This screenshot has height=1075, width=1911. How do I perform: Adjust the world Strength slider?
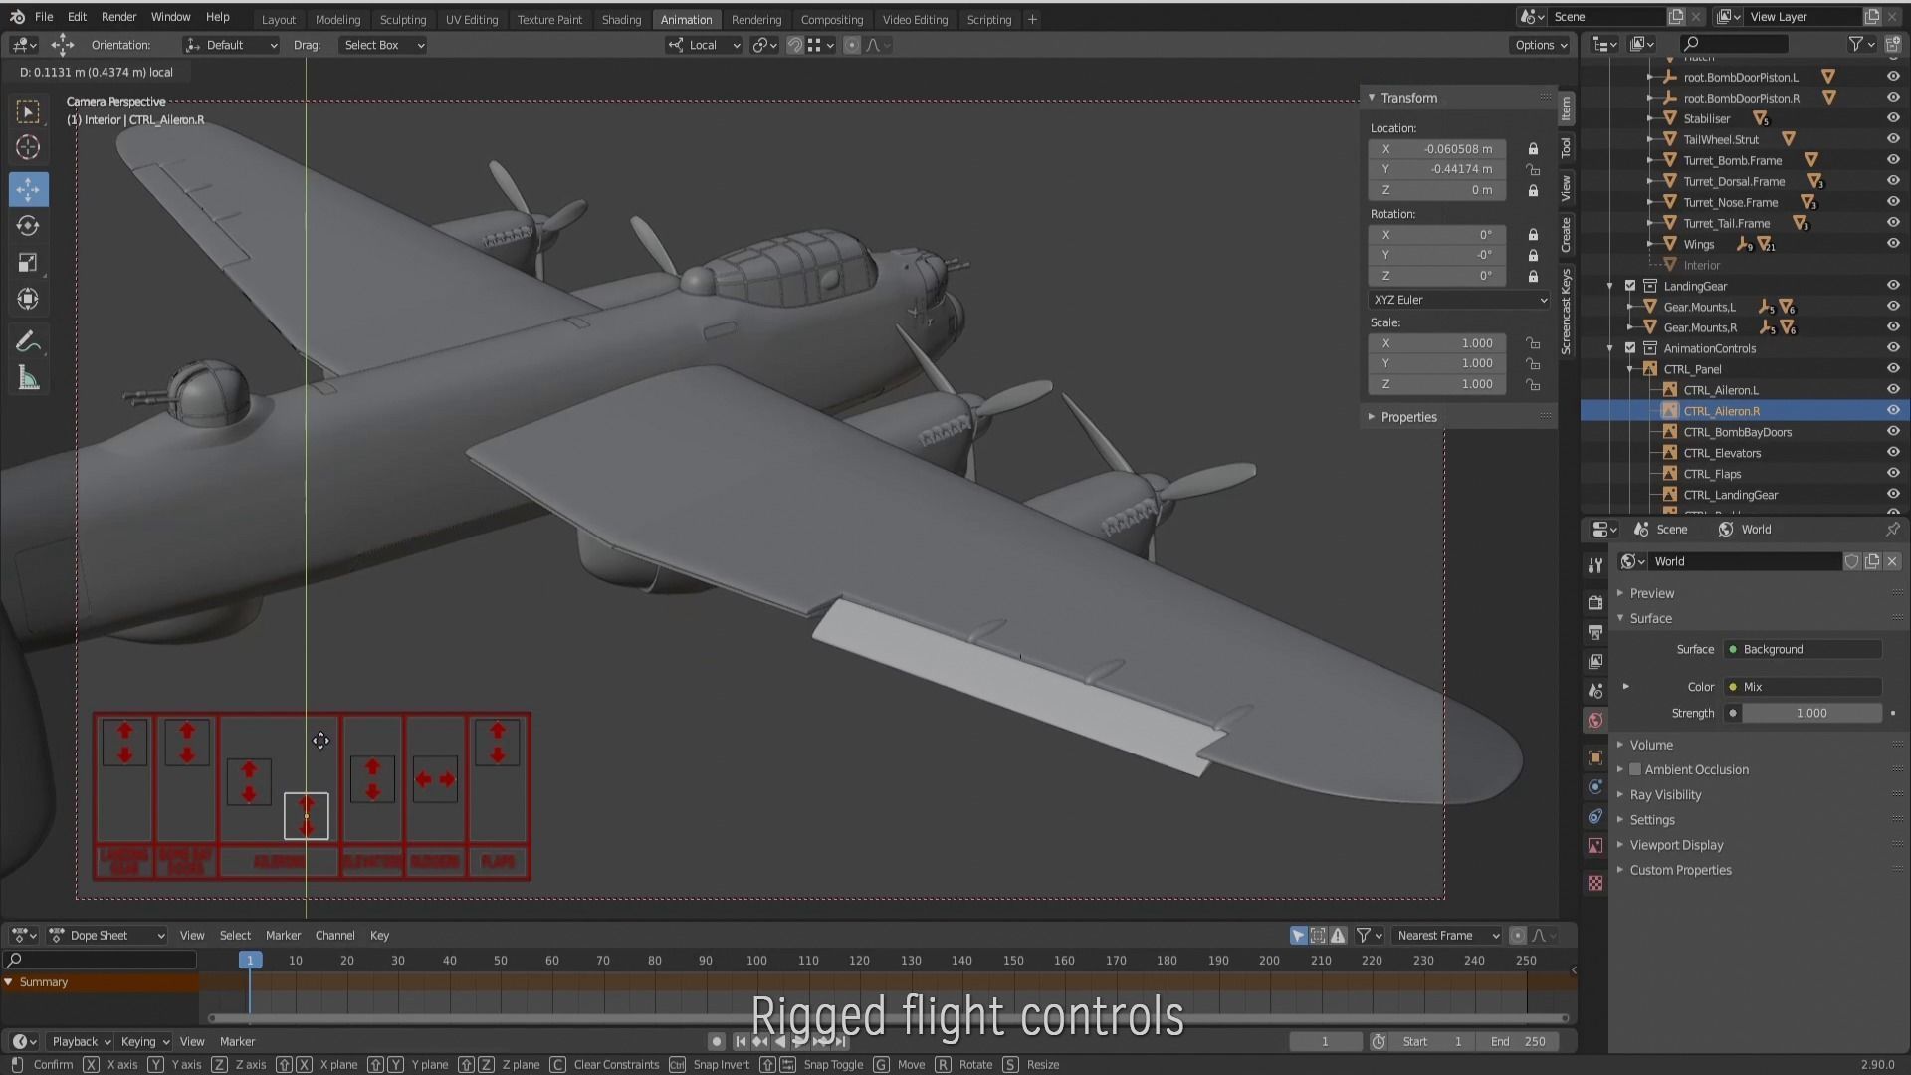pyautogui.click(x=1810, y=713)
